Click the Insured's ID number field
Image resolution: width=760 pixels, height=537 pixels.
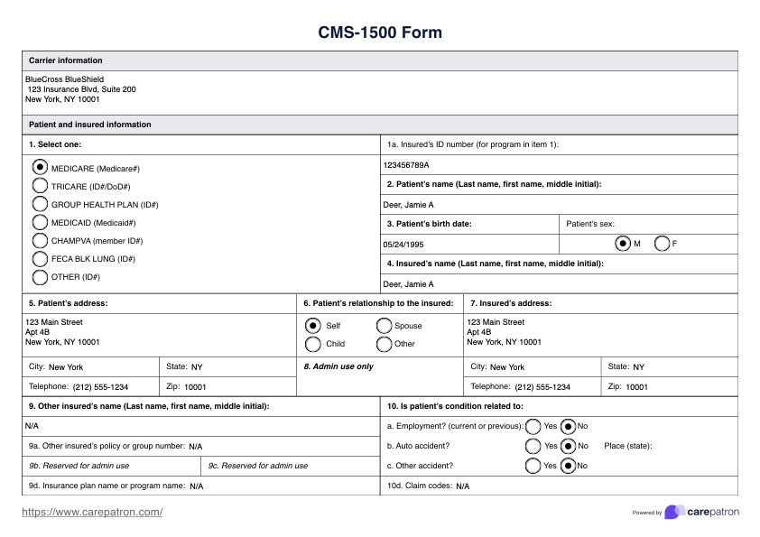click(x=560, y=165)
